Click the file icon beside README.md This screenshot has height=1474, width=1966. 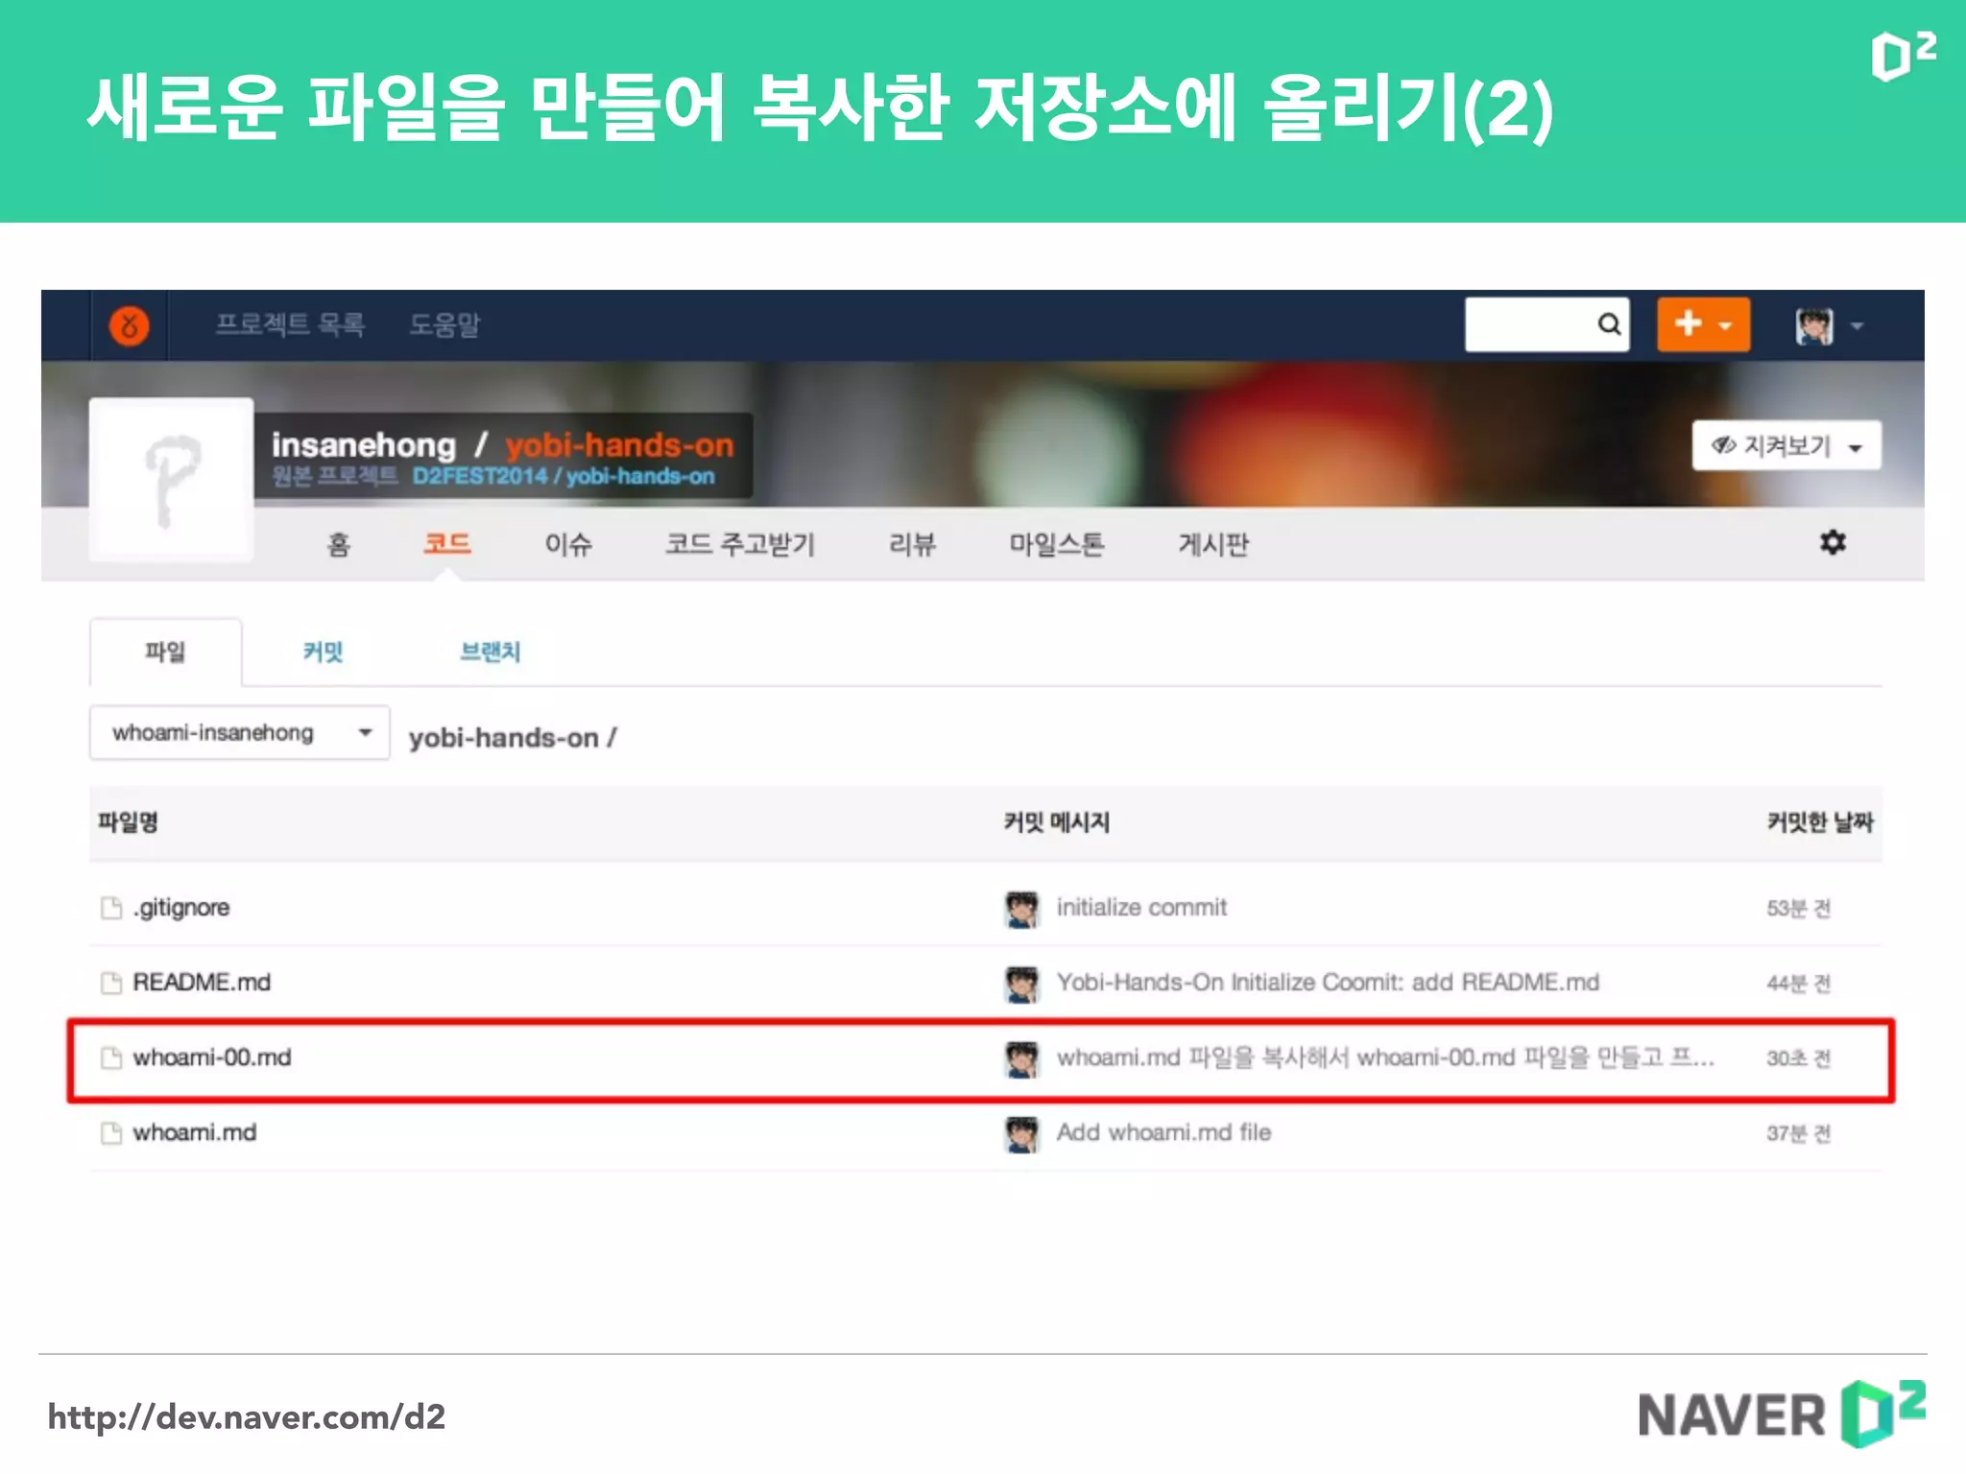111,983
